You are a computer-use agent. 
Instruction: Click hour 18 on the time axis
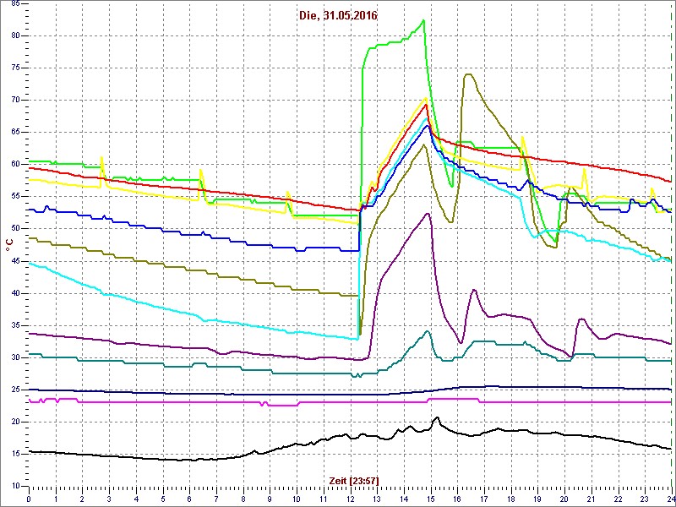(511, 499)
